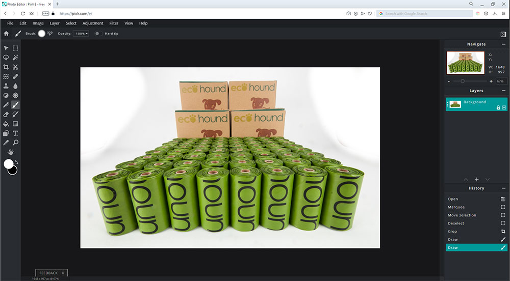Image resolution: width=510 pixels, height=281 pixels.
Task: Click the 67% zoom value field
Action: [500, 81]
